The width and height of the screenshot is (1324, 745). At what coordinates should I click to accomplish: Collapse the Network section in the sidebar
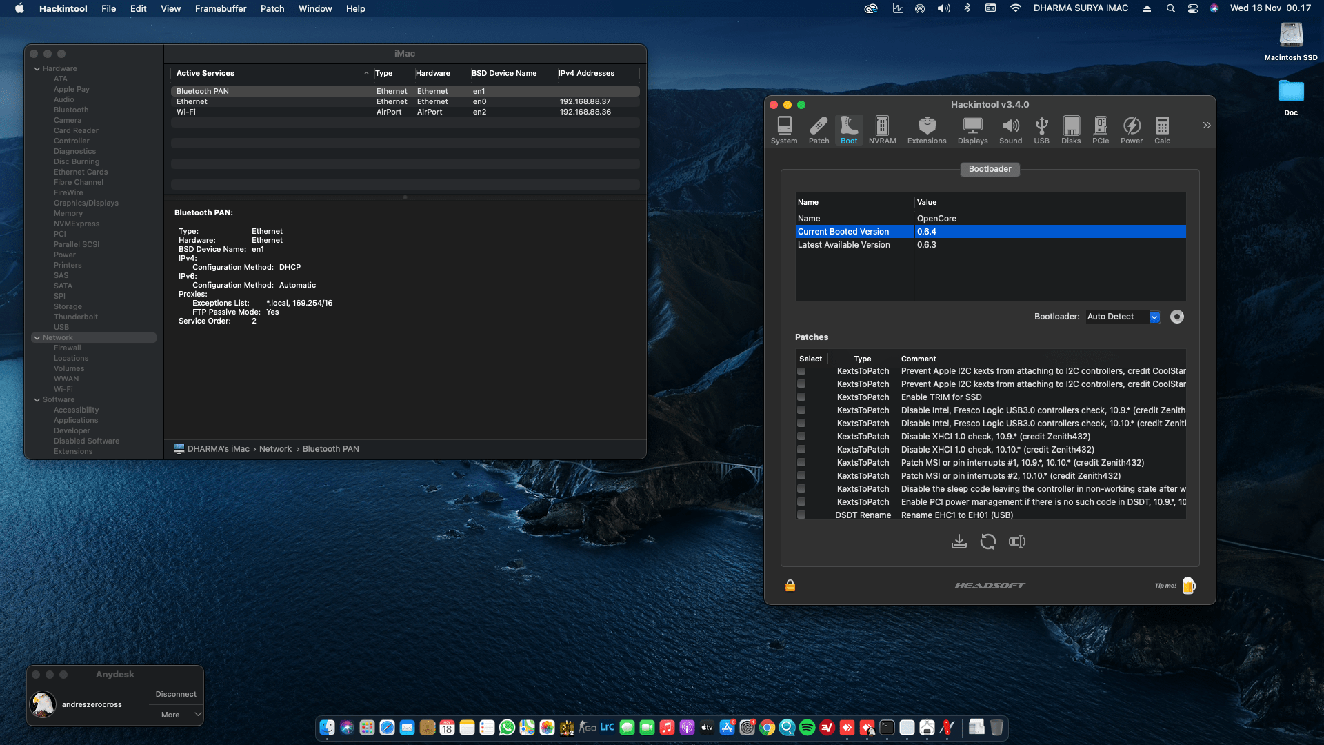(x=37, y=337)
